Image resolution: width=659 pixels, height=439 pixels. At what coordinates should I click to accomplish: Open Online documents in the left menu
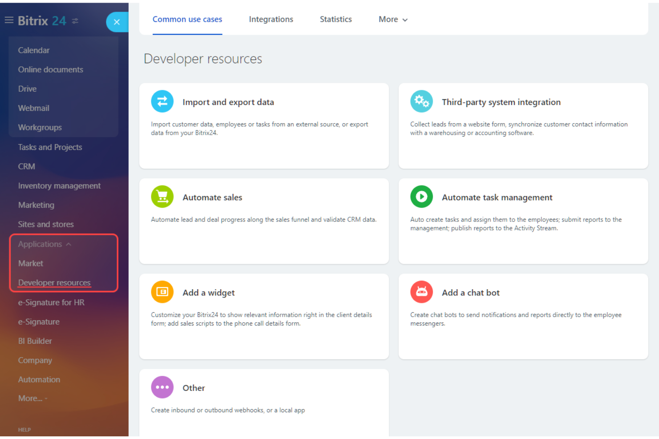(50, 69)
